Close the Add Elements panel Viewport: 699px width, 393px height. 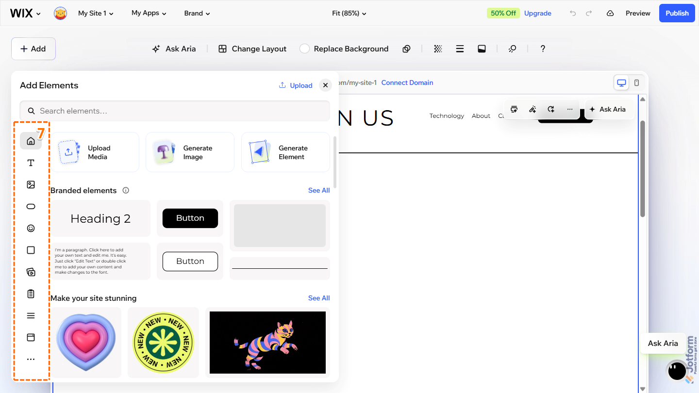click(325, 85)
